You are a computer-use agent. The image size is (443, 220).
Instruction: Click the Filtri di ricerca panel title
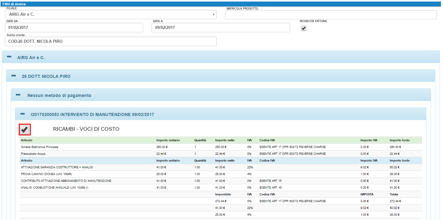[x=14, y=4]
